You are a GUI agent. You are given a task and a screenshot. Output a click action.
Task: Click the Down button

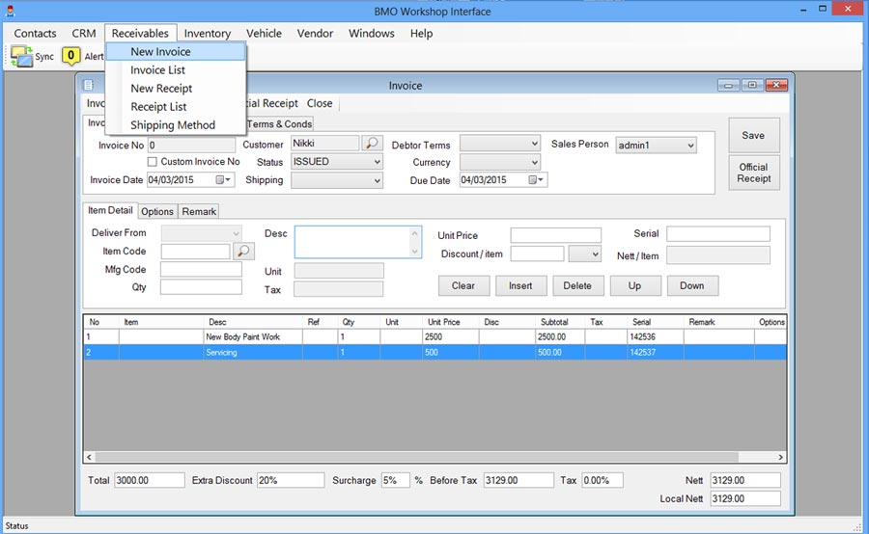tap(692, 285)
